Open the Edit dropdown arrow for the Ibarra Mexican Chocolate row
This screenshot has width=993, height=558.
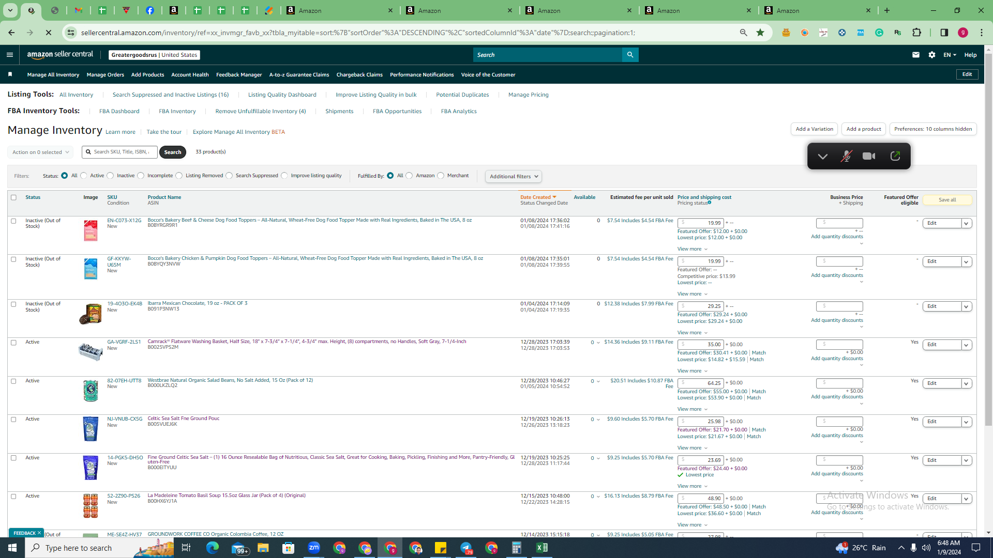tap(966, 307)
